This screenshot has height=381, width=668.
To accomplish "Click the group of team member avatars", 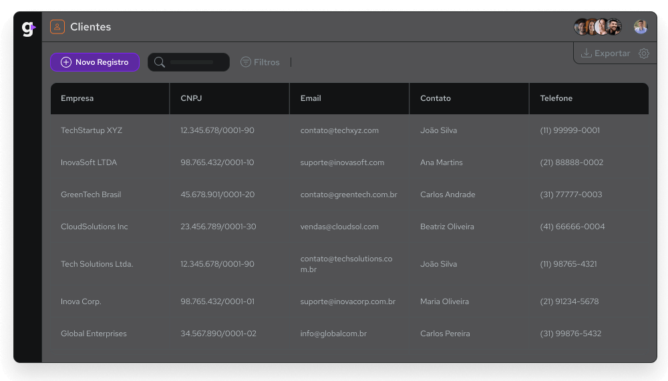I will [598, 27].
